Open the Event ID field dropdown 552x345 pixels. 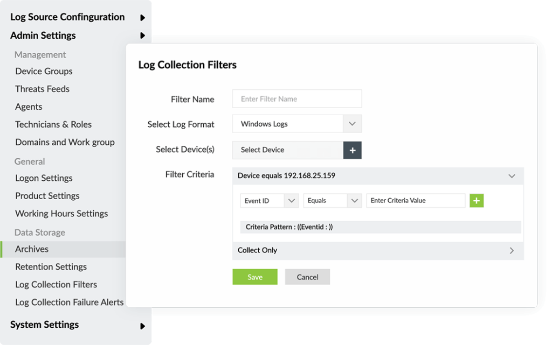[x=292, y=201]
